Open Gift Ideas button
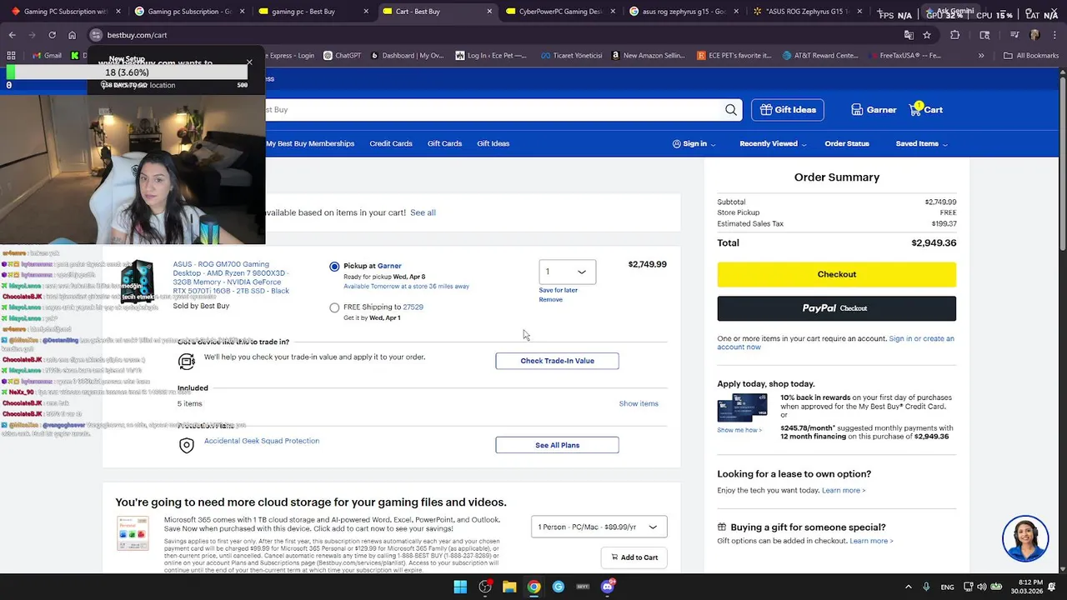Image resolution: width=1067 pixels, height=600 pixels. tap(788, 110)
